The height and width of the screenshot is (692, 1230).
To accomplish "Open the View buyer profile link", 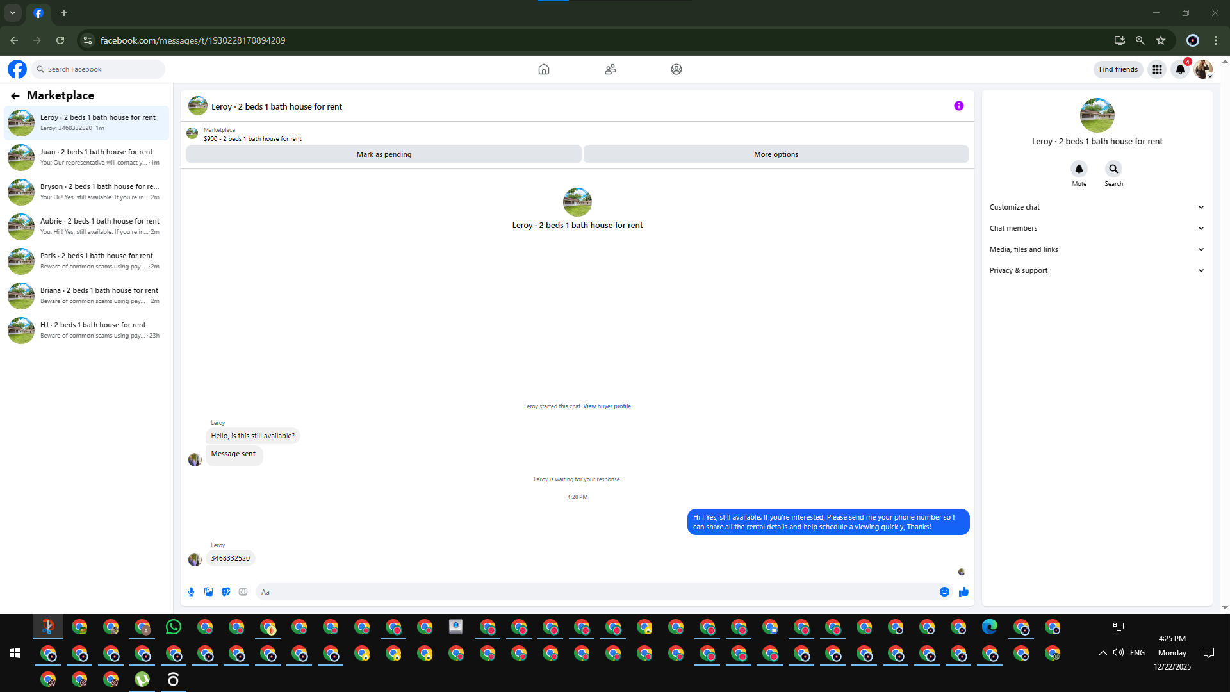I will click(x=607, y=406).
